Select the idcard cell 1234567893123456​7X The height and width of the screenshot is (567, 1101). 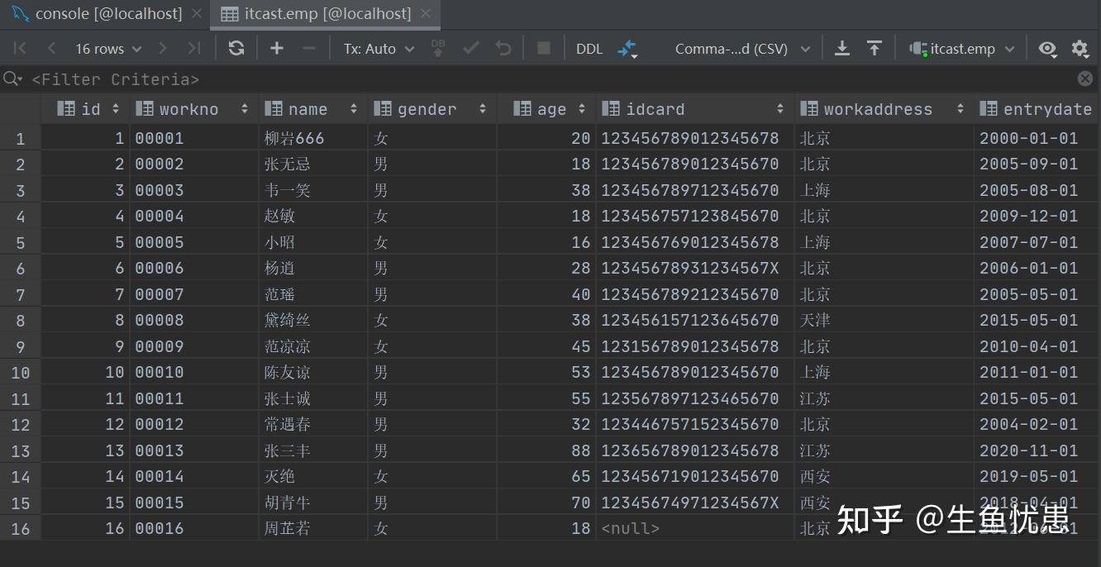[x=695, y=268]
